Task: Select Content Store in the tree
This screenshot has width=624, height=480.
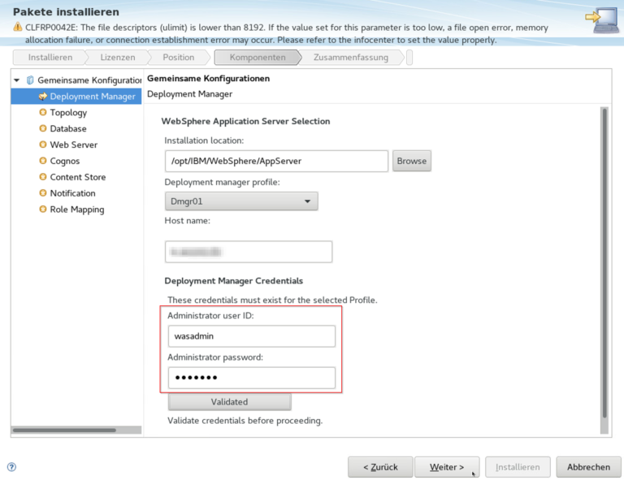Action: point(78,177)
